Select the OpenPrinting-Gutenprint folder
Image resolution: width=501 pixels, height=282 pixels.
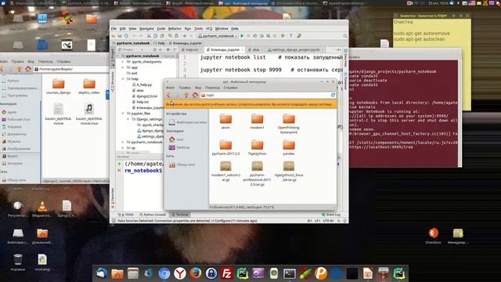click(x=289, y=124)
